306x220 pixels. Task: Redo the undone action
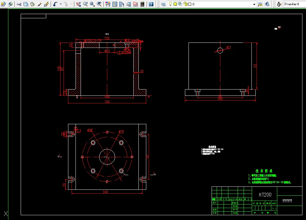coord(66,4)
